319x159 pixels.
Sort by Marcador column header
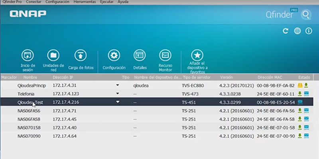click(x=9, y=77)
